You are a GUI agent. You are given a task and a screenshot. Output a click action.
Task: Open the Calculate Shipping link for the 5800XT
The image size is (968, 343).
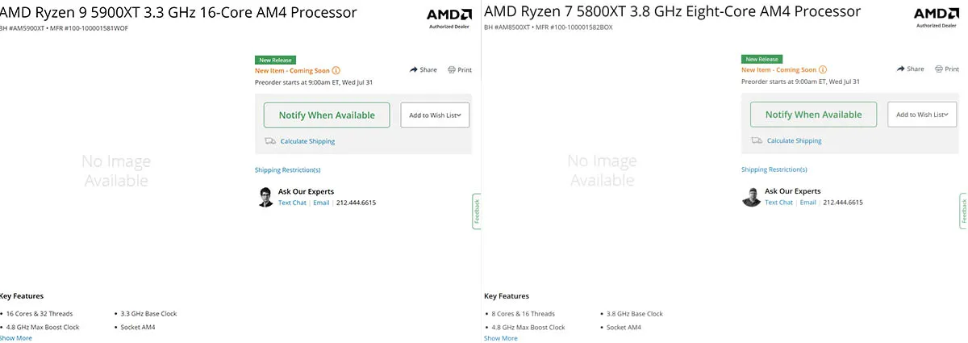click(x=794, y=140)
